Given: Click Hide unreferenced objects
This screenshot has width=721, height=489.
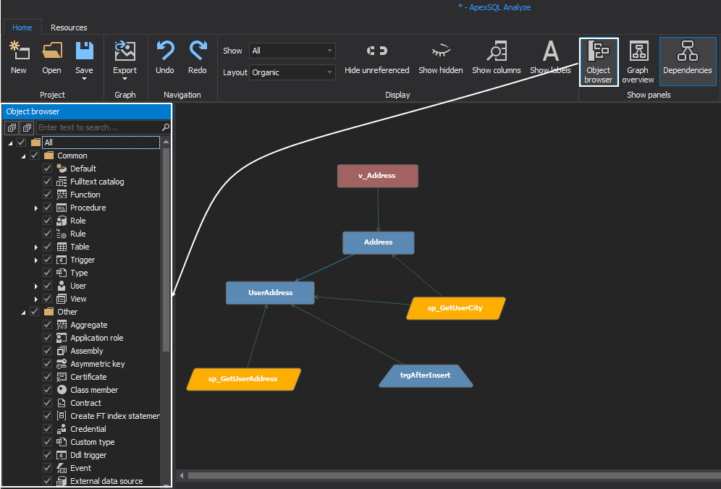Looking at the screenshot, I should [376, 58].
